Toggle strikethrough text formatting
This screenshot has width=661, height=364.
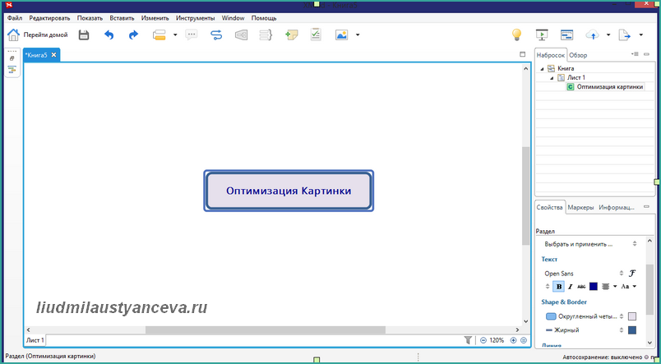pyautogui.click(x=581, y=287)
